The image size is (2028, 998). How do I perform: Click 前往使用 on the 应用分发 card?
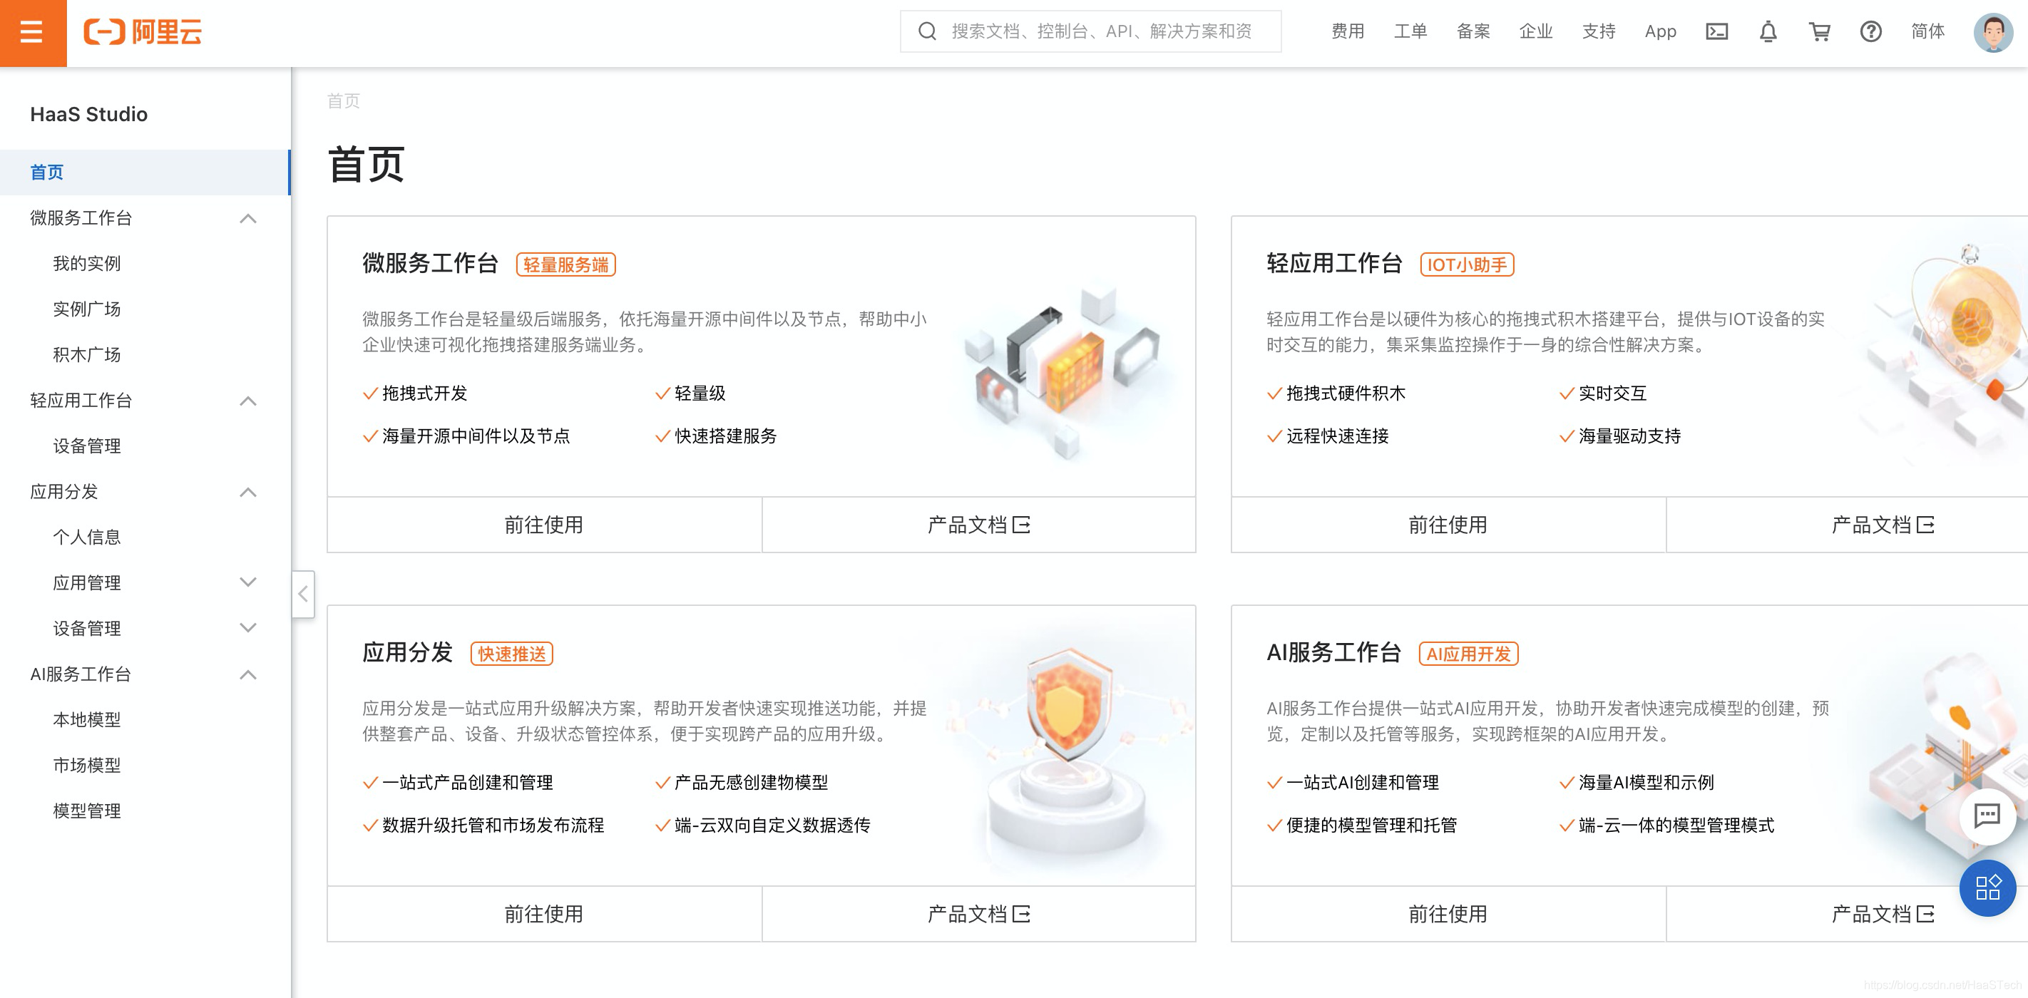(544, 914)
